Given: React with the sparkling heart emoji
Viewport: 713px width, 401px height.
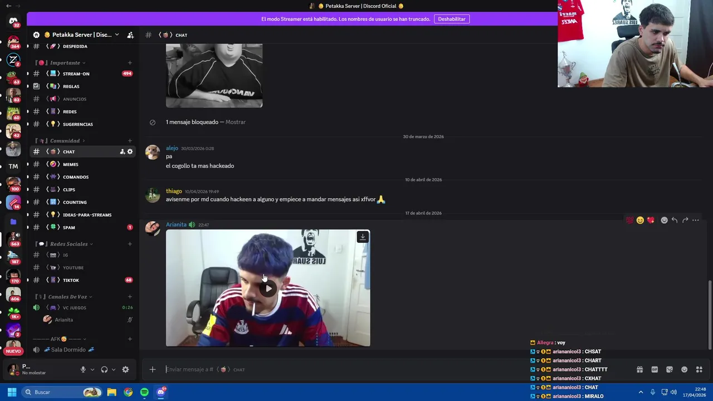Looking at the screenshot, I should pos(651,221).
